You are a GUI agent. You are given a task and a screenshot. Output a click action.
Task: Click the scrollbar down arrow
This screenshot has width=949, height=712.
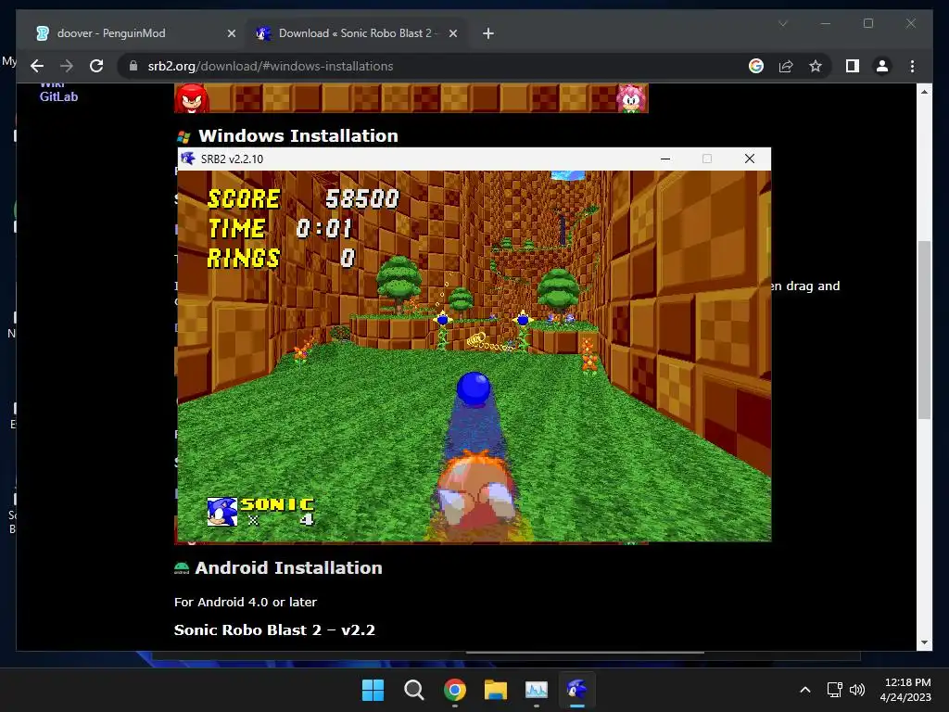point(924,643)
